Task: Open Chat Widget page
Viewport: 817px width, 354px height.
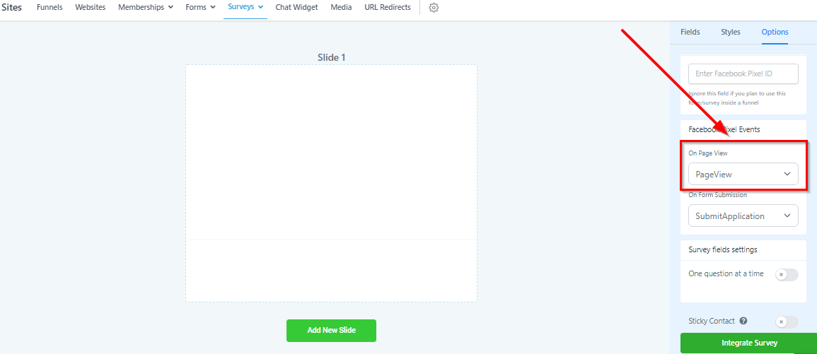Action: tap(296, 7)
